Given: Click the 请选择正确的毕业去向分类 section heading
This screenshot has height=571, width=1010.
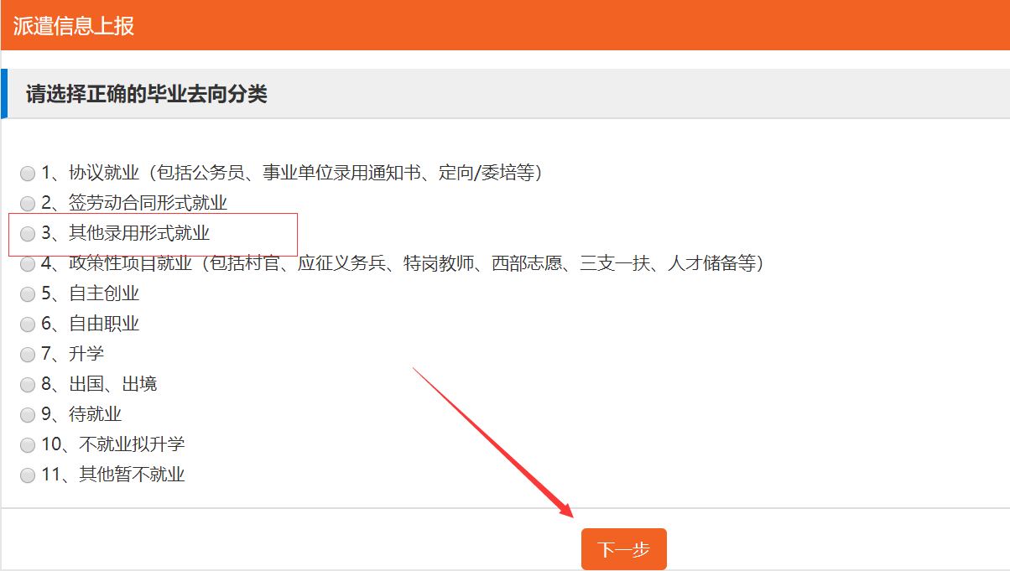Looking at the screenshot, I should 147,94.
